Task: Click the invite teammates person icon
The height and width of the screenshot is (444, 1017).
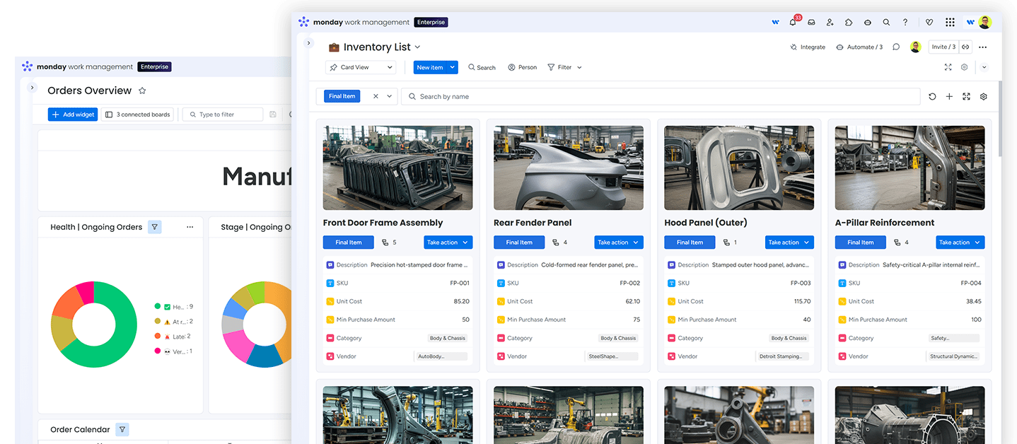Action: [x=830, y=22]
